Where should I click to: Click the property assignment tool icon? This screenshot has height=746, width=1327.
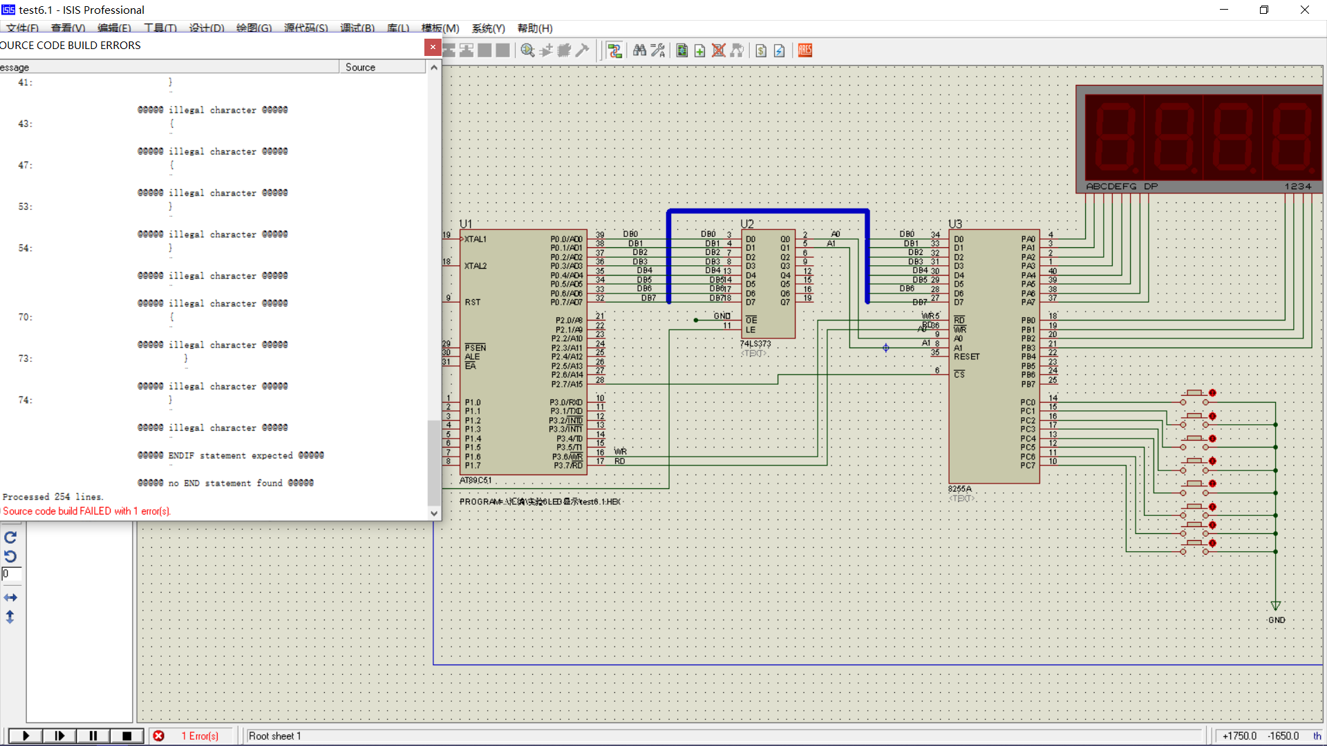coord(658,50)
